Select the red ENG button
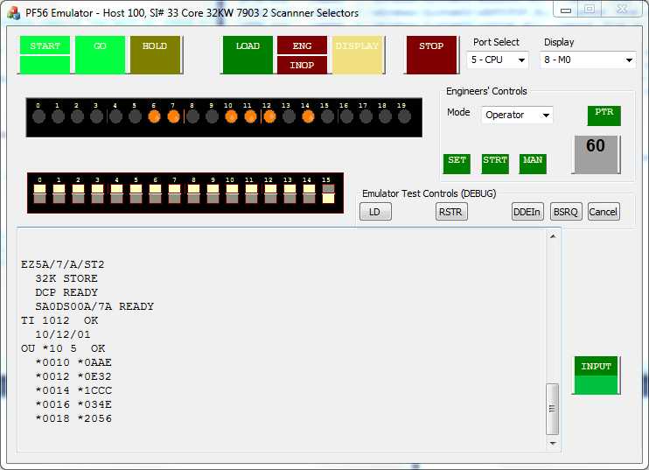649x470 pixels. pos(302,46)
